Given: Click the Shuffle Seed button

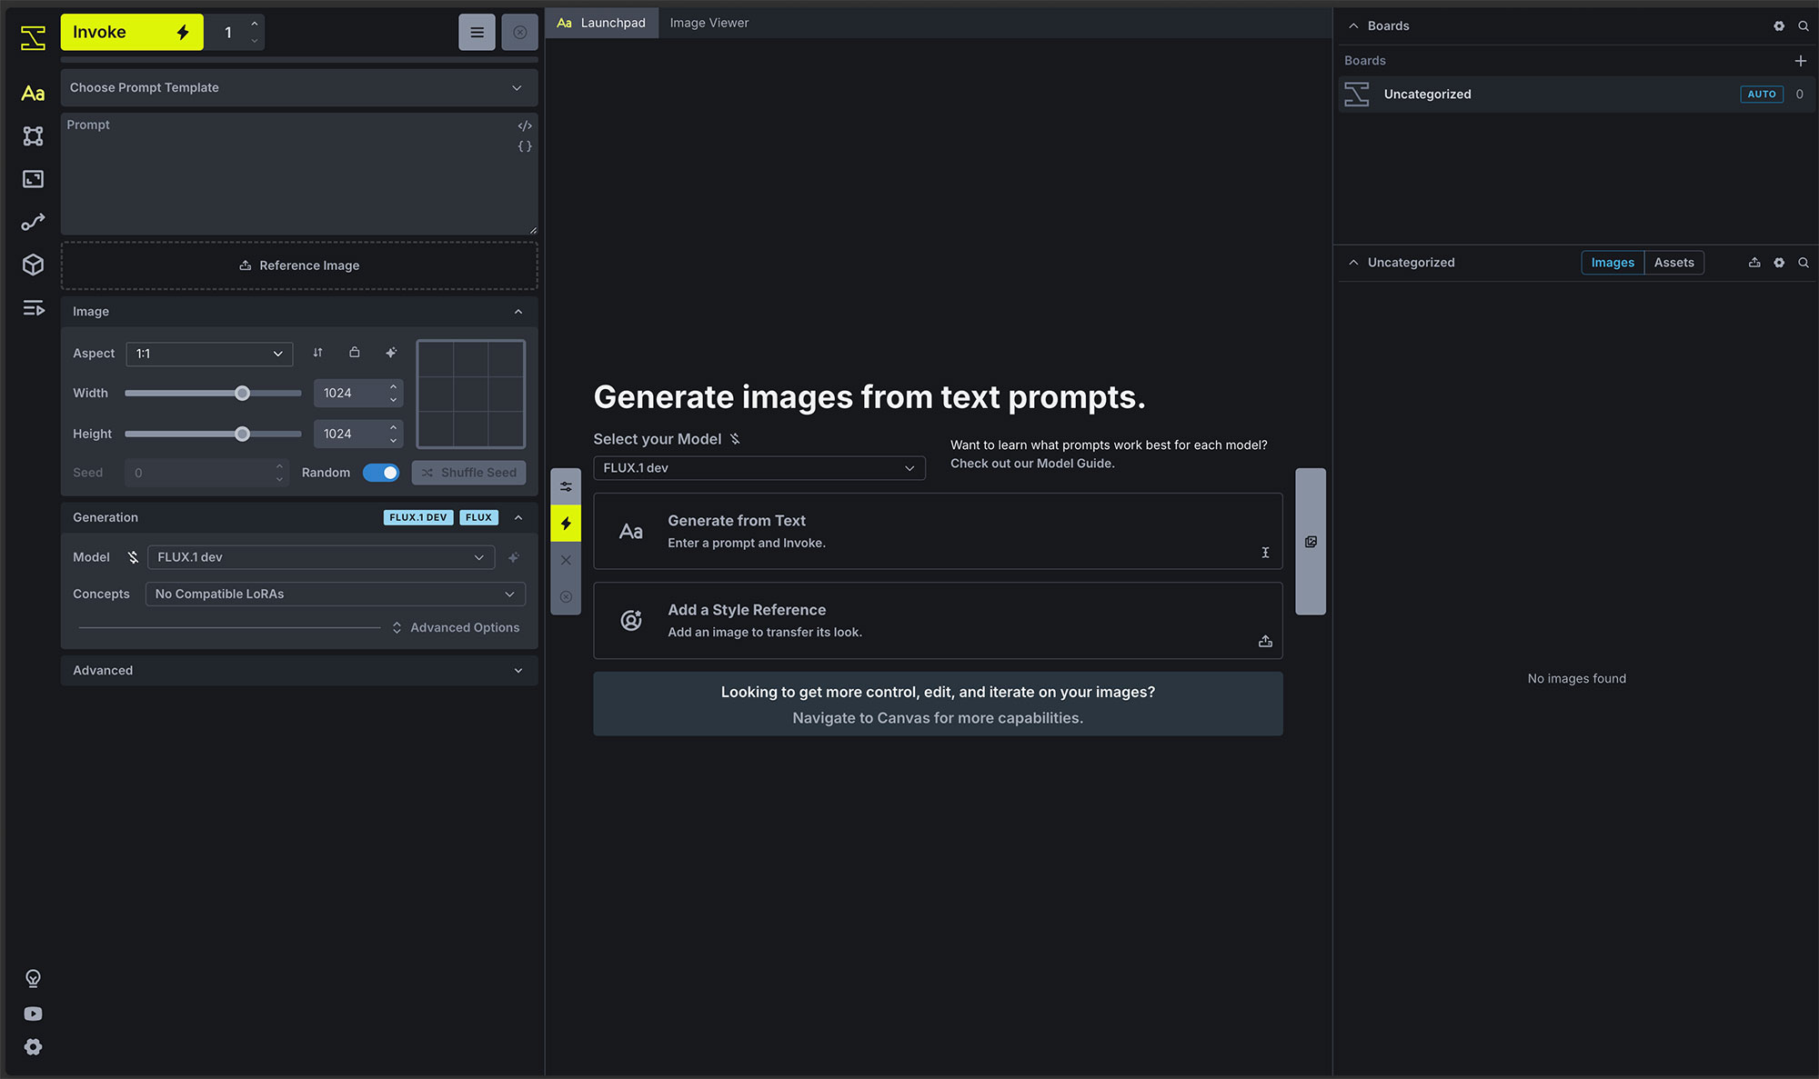Looking at the screenshot, I should [x=468, y=473].
